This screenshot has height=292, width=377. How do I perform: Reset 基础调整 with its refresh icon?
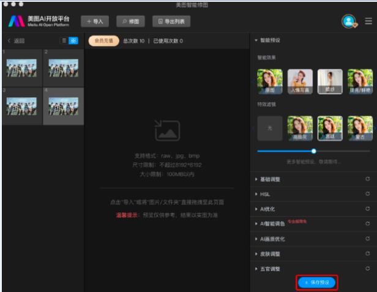[367, 179]
